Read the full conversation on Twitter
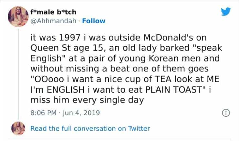This screenshot has height=141, width=239. click(x=90, y=128)
